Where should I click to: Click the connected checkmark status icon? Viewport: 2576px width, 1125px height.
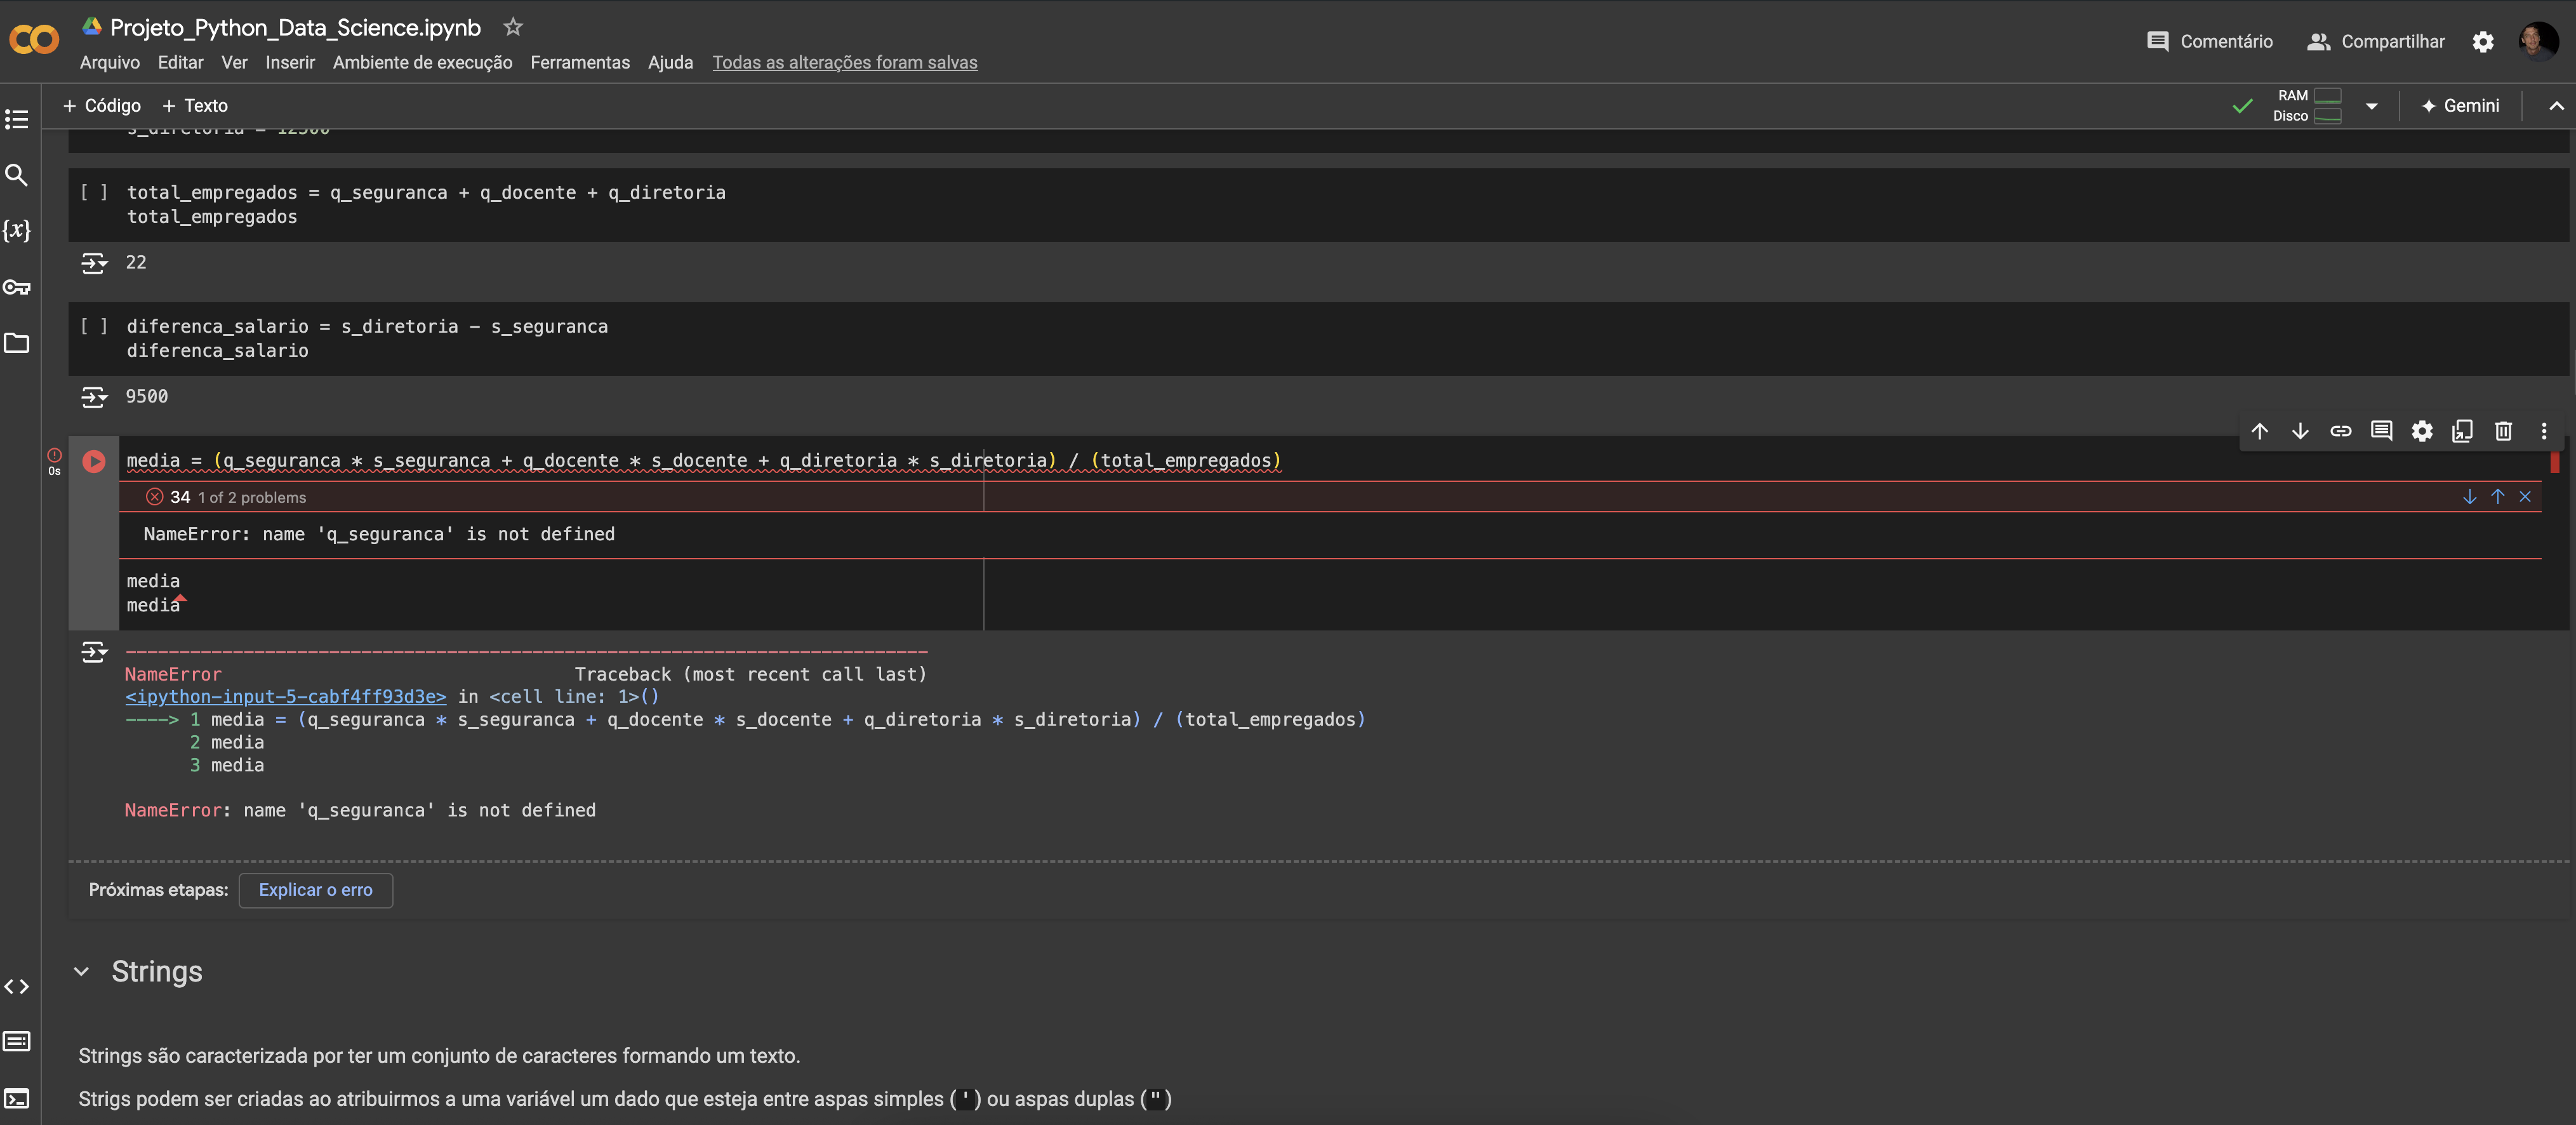point(2243,106)
